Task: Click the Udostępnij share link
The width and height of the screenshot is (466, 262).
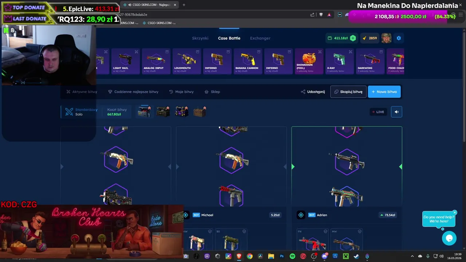Action: click(313, 92)
